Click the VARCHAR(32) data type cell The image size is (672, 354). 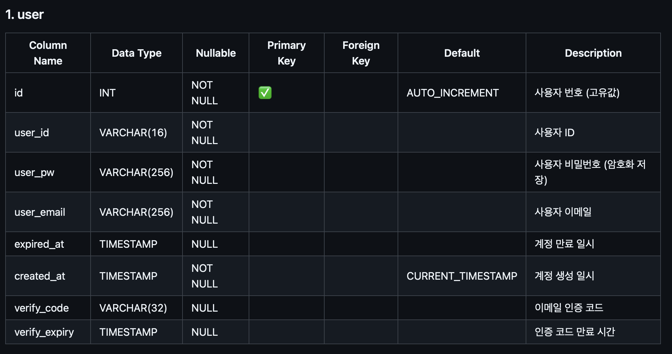click(133, 308)
